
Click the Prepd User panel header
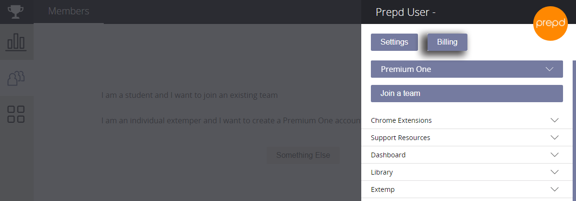click(405, 12)
